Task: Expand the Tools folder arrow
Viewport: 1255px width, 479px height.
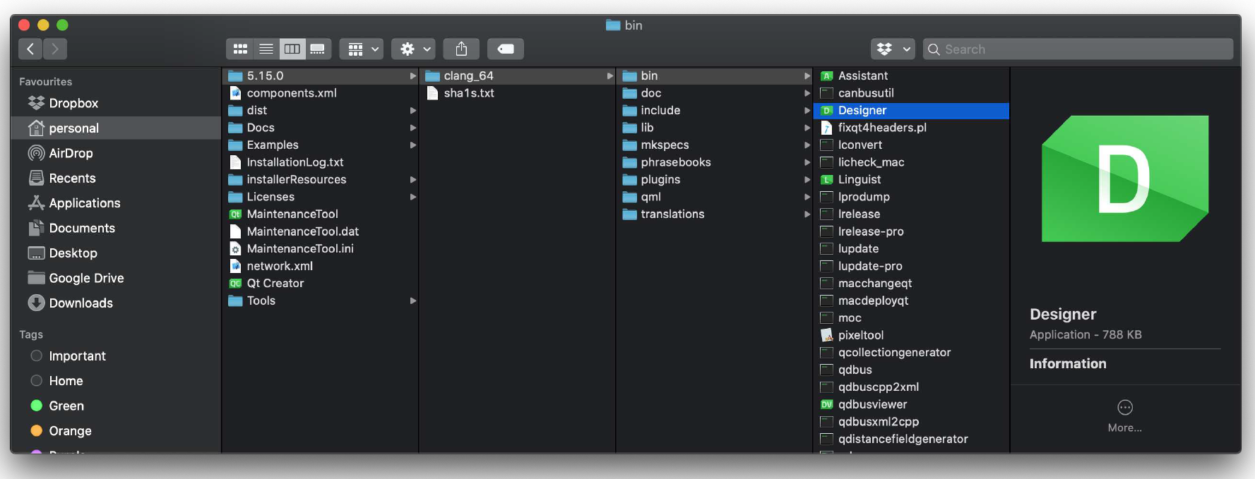Action: [x=413, y=301]
